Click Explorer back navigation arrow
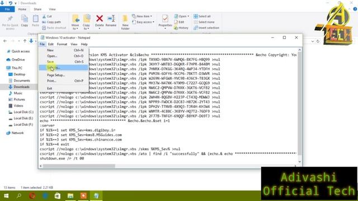 [5, 41]
